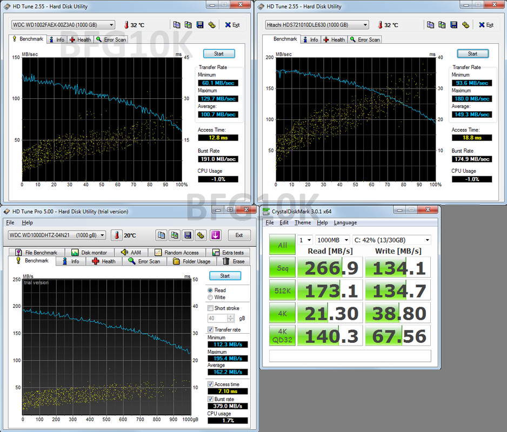507x432 pixels.
Task: Open Help menu in HD Tune Pro
Action: point(28,222)
